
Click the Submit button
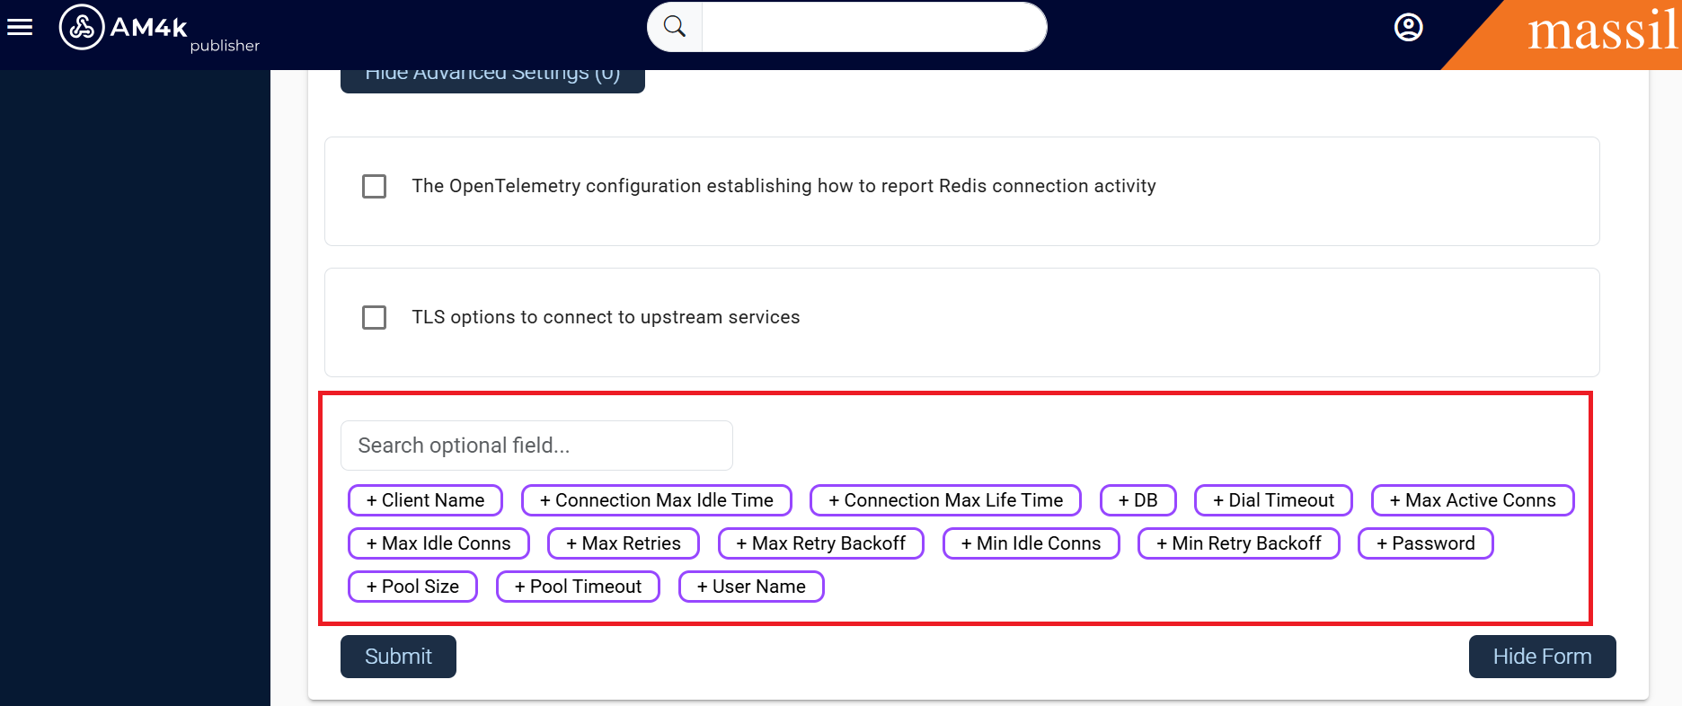coord(398,657)
